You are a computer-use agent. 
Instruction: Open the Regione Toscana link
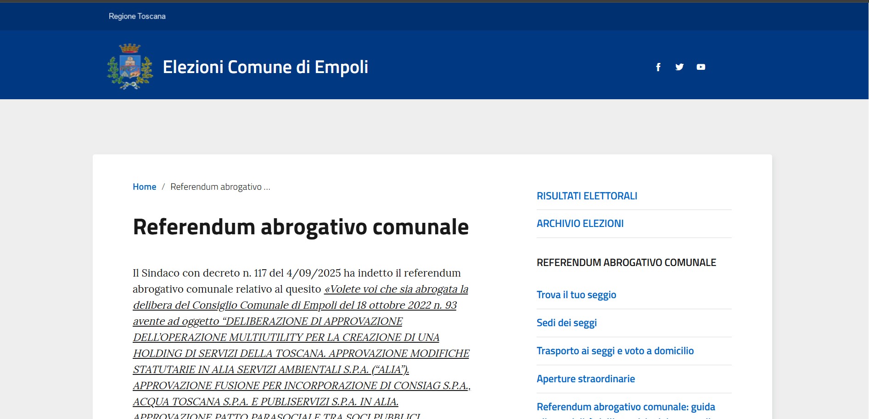tap(137, 16)
